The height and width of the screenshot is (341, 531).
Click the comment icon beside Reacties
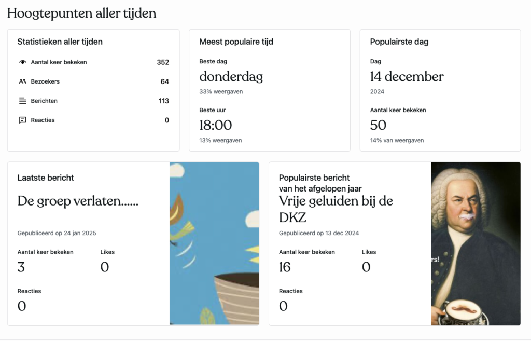click(23, 120)
